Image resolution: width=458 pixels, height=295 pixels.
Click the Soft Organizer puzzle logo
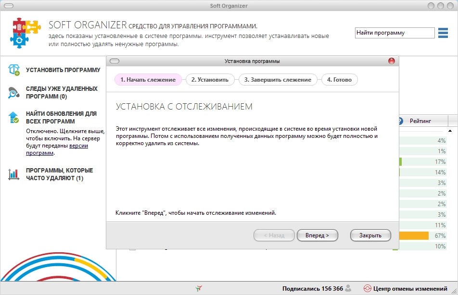[x=25, y=33]
